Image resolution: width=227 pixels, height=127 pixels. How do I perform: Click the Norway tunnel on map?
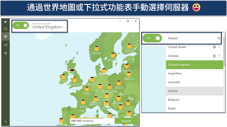[x=97, y=49]
